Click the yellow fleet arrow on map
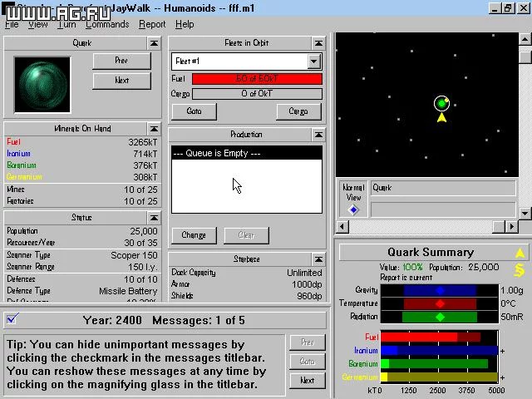The width and height of the screenshot is (532, 399). pyautogui.click(x=441, y=117)
